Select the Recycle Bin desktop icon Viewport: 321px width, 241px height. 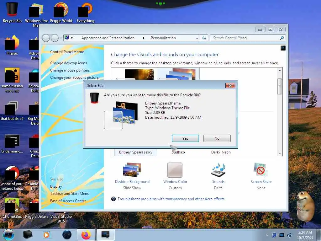[x=12, y=12]
